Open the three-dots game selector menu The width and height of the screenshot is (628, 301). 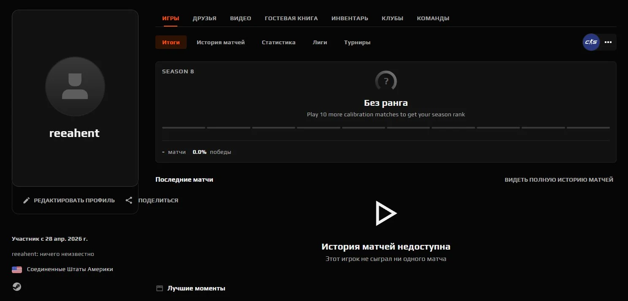point(608,42)
